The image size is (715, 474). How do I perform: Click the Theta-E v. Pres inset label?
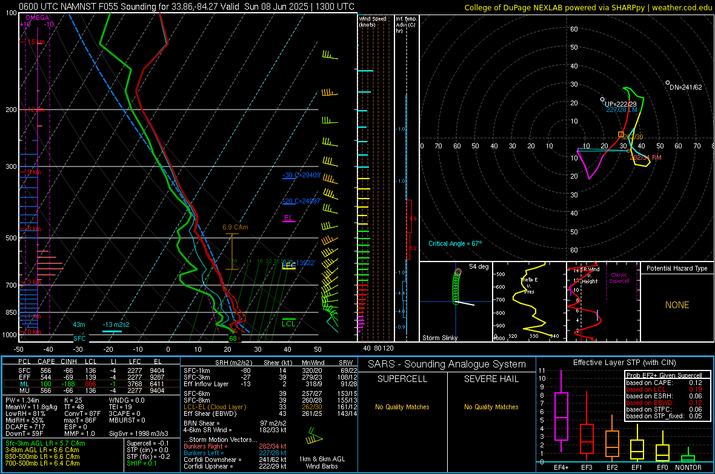tap(529, 285)
